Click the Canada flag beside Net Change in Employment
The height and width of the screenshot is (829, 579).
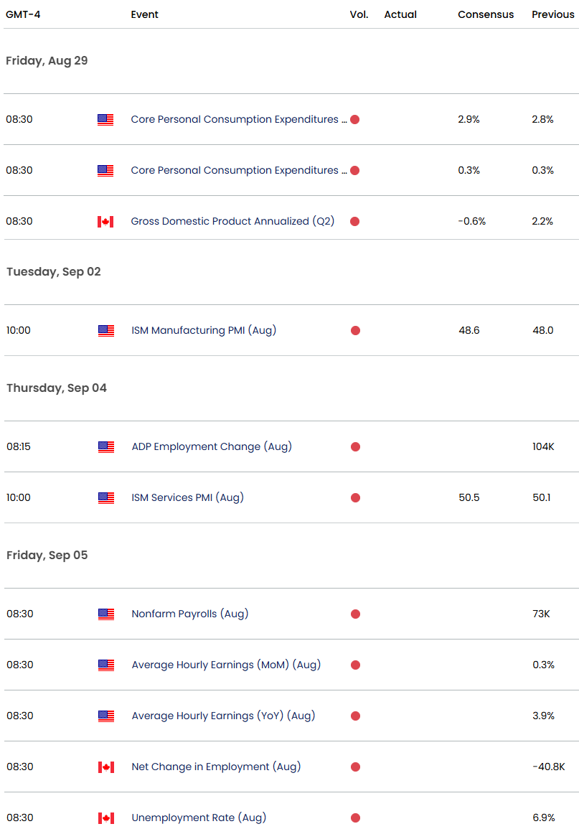106,767
